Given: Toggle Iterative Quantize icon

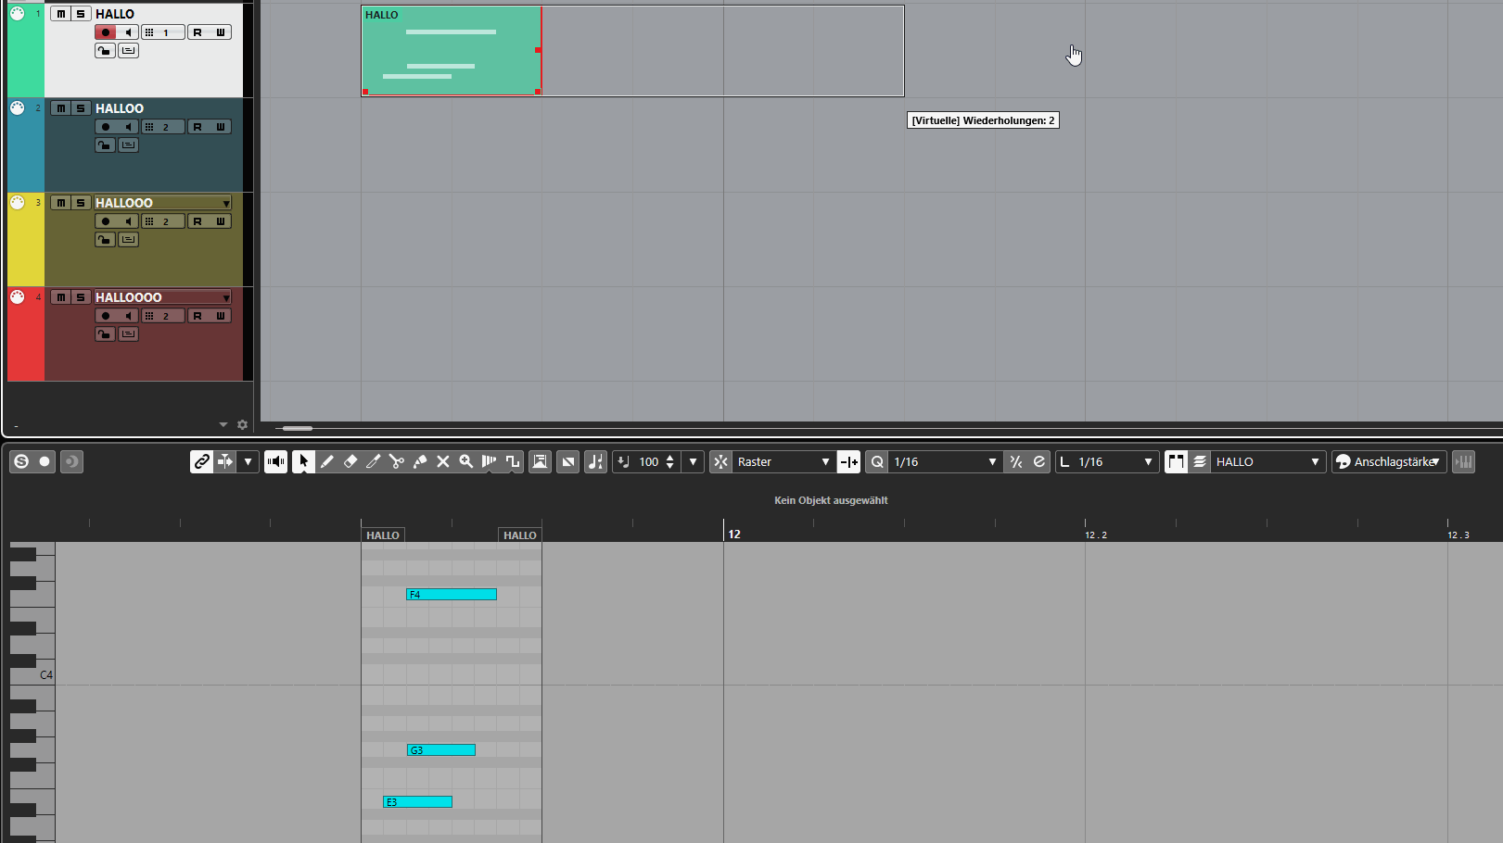Looking at the screenshot, I should point(1015,461).
